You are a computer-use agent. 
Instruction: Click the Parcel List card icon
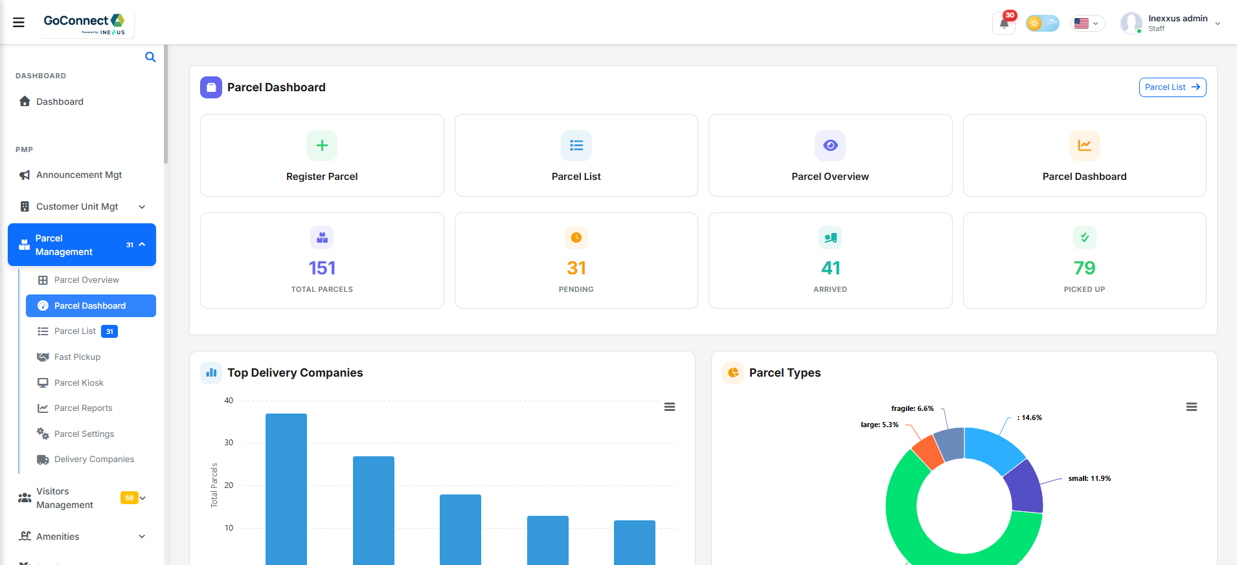click(x=576, y=146)
